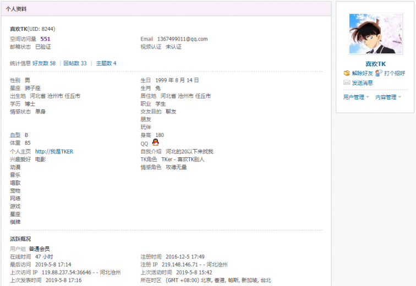Click the last visit IP 119.88.237.54:36646
Screen dimensions: 416x286
pyautogui.click(x=67, y=272)
